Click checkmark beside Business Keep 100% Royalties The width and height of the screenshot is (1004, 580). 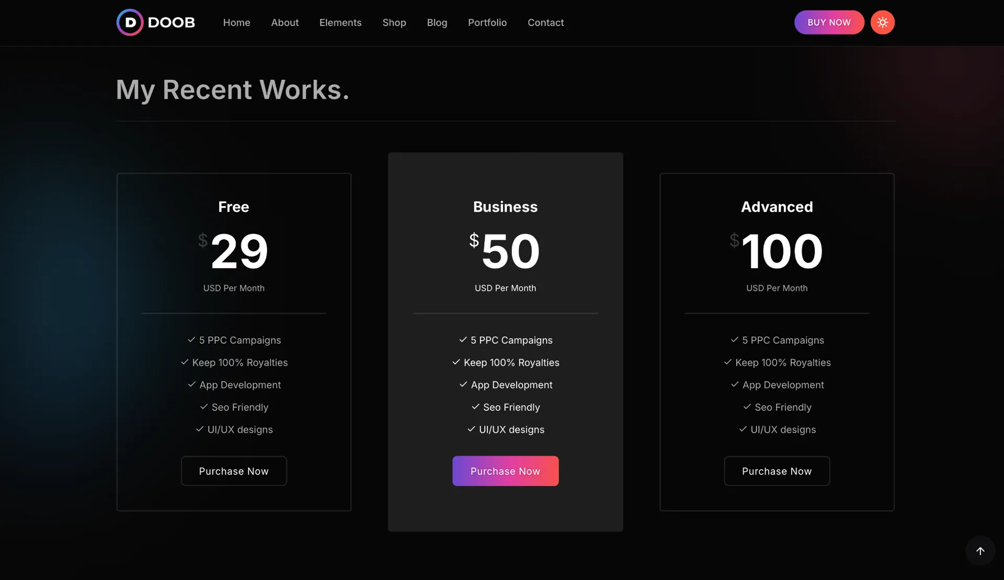[x=456, y=362]
